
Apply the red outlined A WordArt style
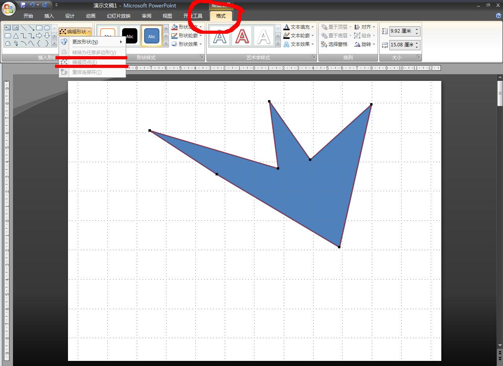pos(242,36)
